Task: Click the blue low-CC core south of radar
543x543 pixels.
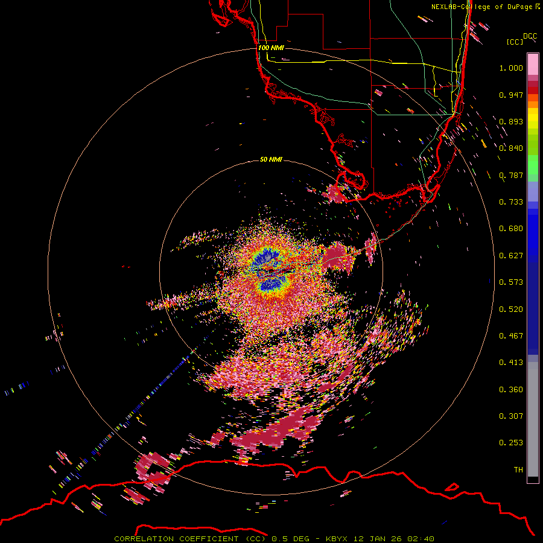Action: click(x=273, y=285)
